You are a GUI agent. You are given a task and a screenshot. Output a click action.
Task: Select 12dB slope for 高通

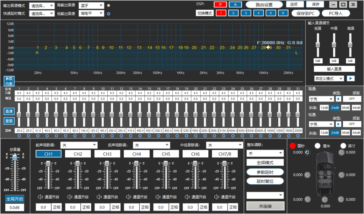click(x=324, y=108)
